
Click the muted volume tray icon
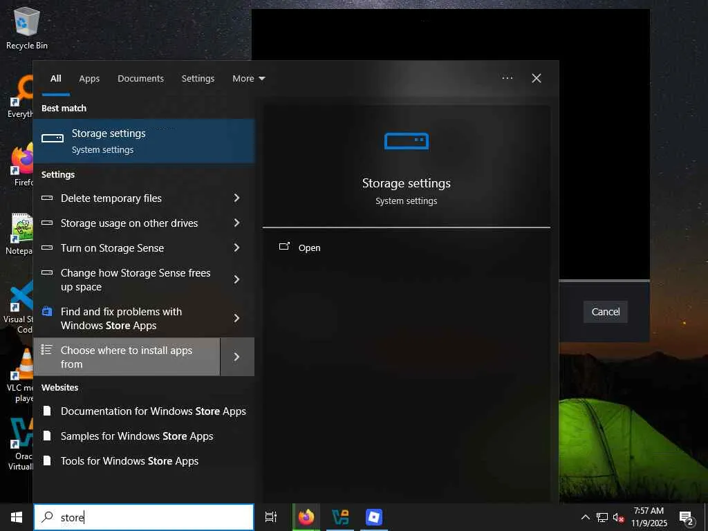click(x=618, y=517)
